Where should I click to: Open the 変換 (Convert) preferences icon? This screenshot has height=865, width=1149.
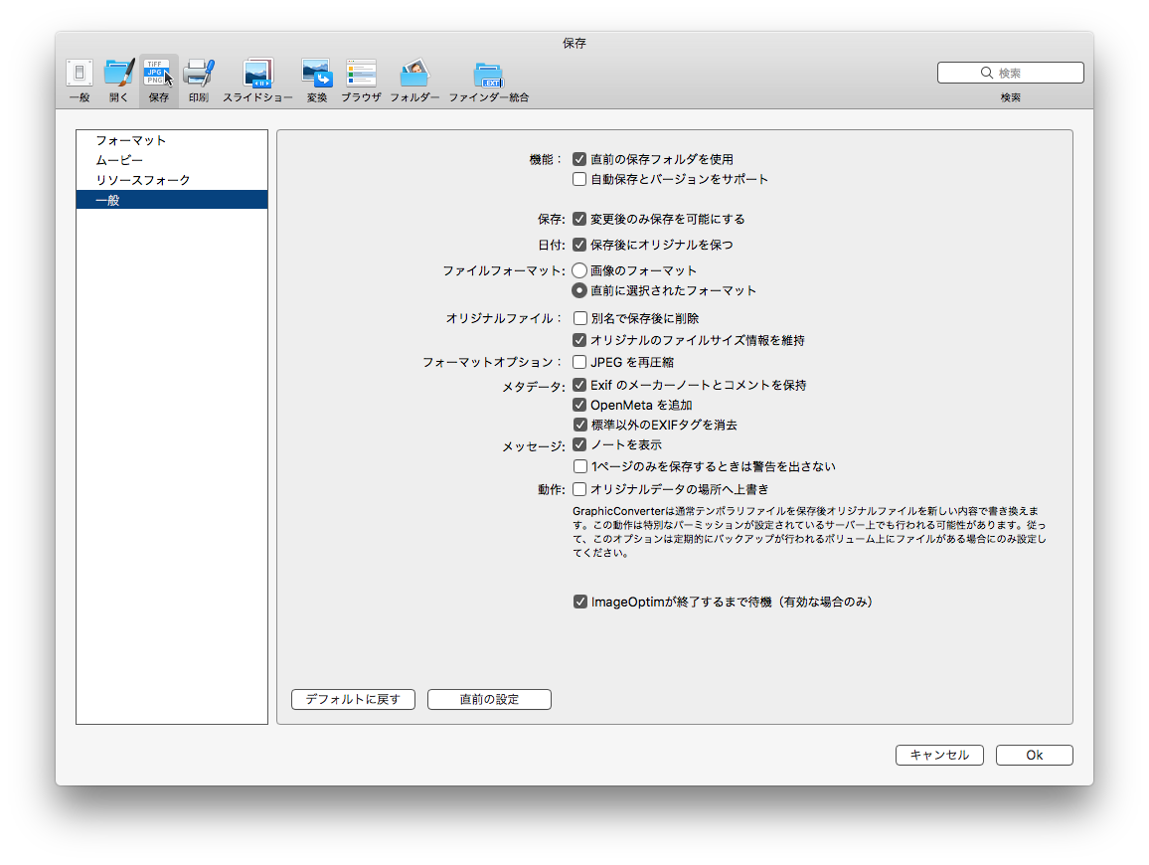317,76
